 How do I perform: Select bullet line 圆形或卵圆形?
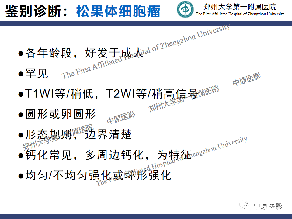tap(57, 114)
